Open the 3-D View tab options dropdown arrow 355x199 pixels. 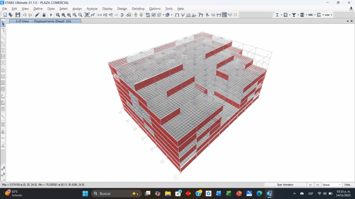[x=347, y=21]
